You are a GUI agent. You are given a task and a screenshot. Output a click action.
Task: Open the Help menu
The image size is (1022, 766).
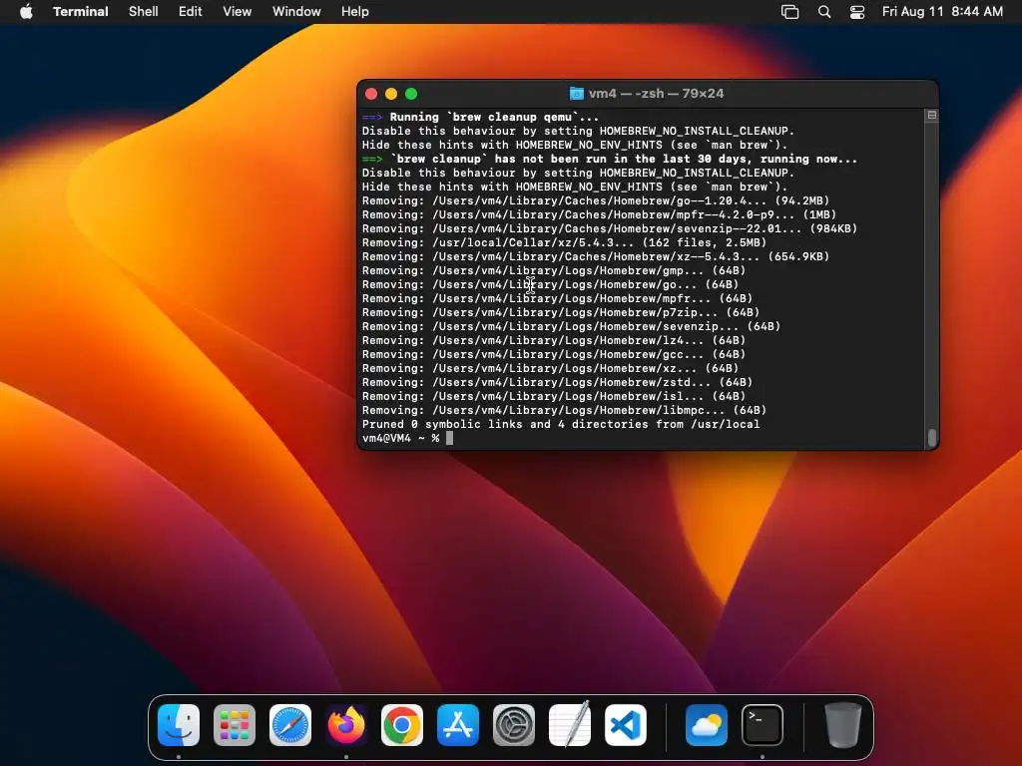[x=355, y=12]
